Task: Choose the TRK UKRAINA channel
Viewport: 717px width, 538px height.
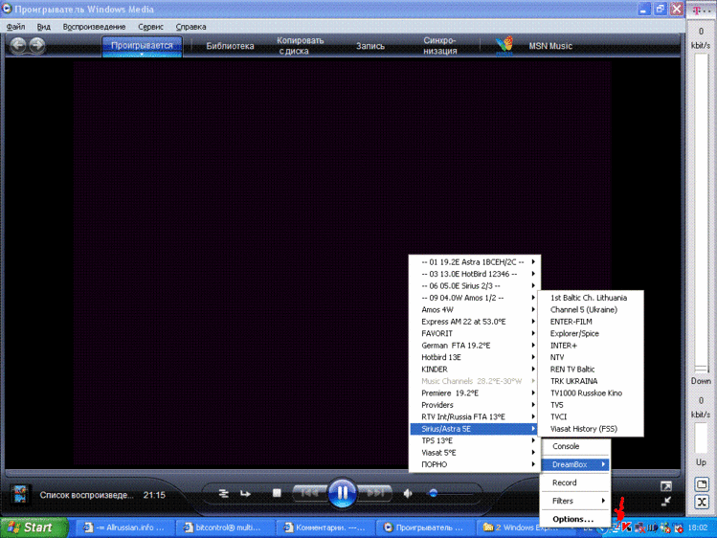Action: pyautogui.click(x=591, y=381)
